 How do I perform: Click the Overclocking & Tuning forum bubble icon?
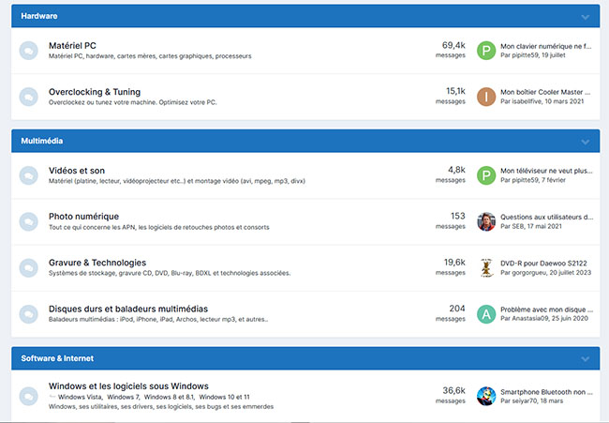[29, 97]
